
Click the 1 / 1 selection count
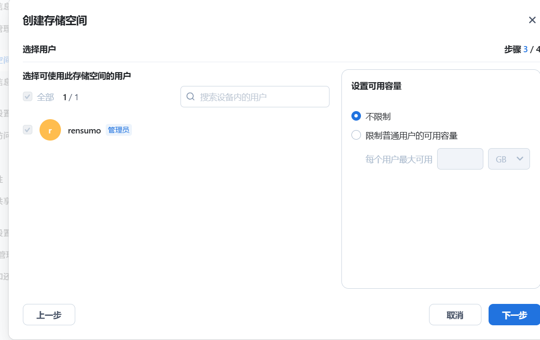pyautogui.click(x=70, y=97)
